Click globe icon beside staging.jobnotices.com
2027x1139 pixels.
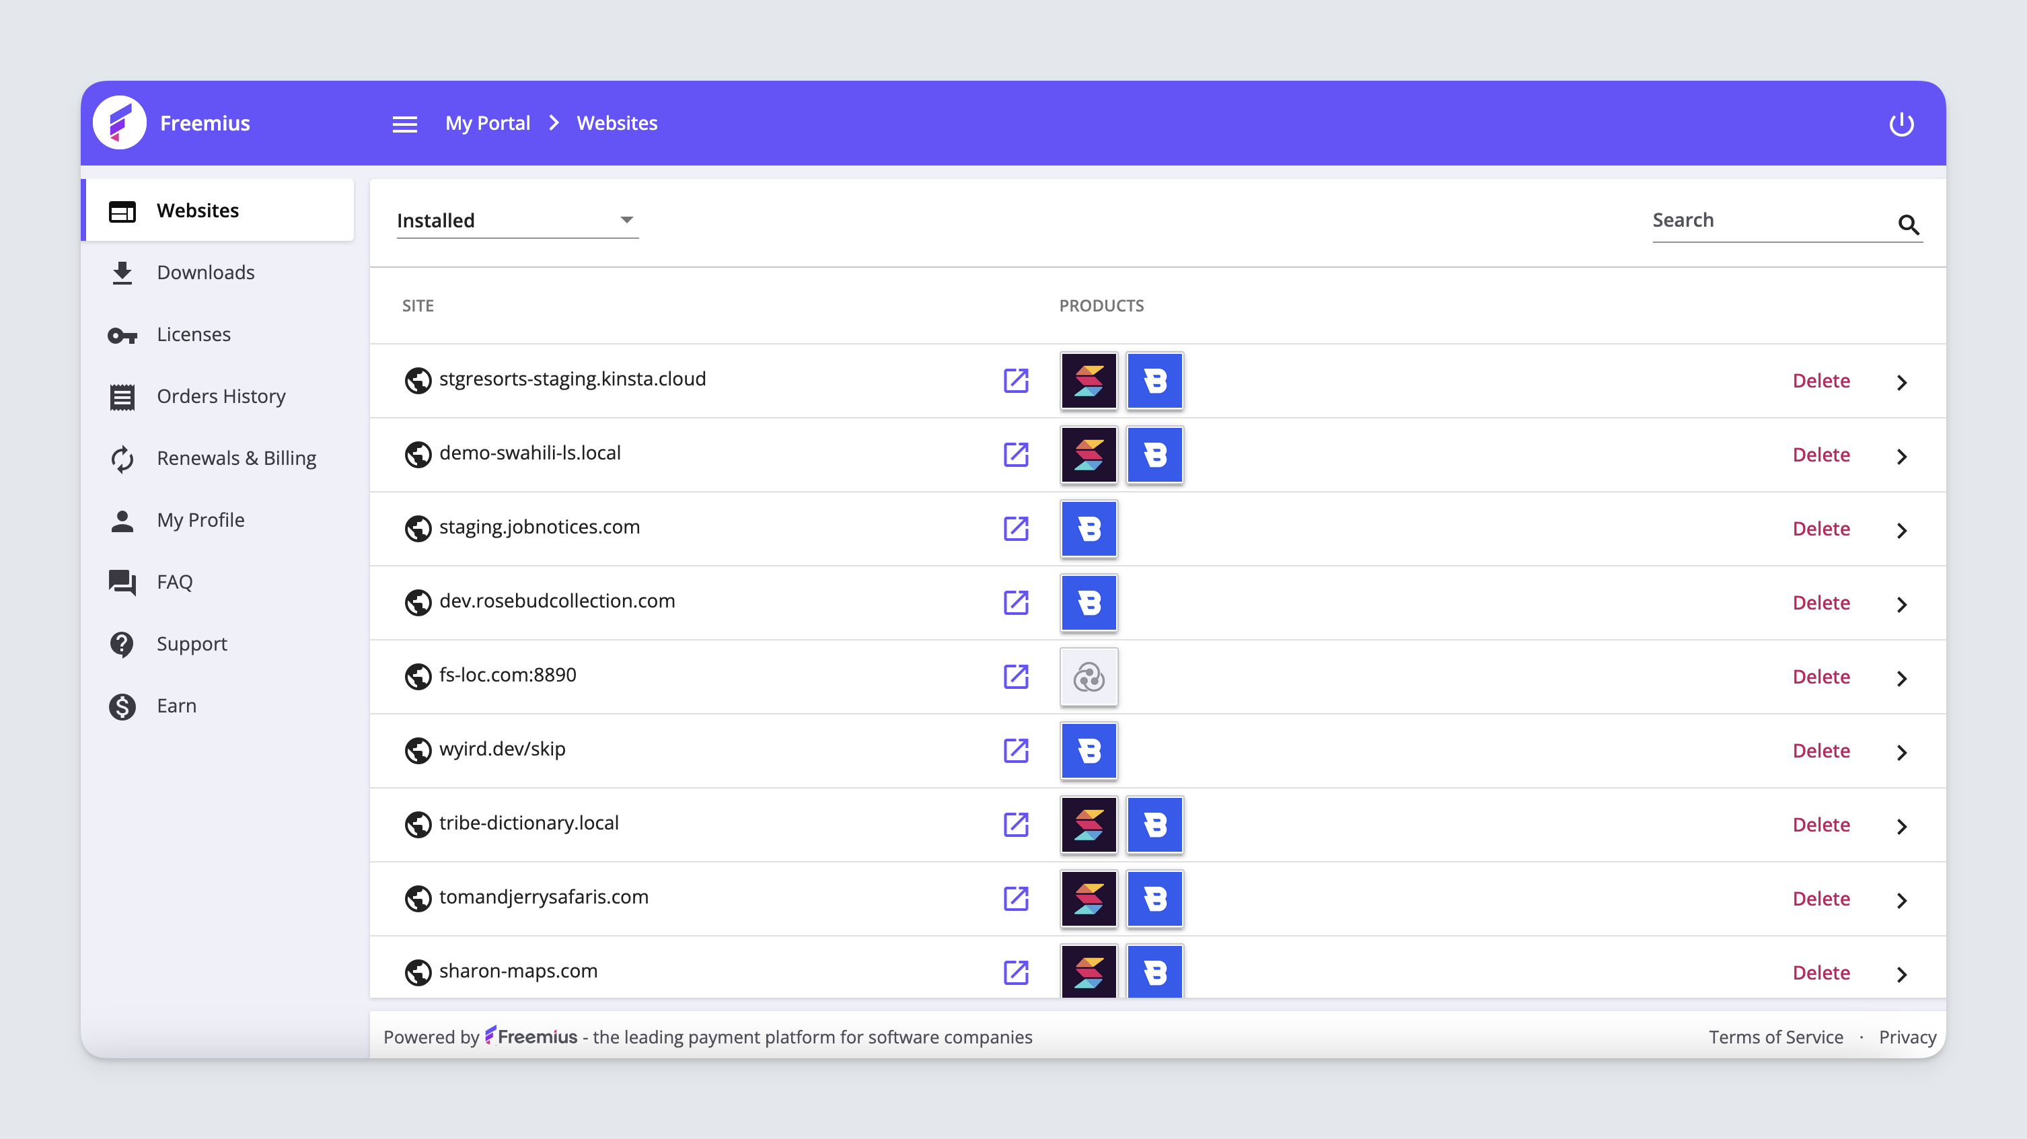[418, 528]
